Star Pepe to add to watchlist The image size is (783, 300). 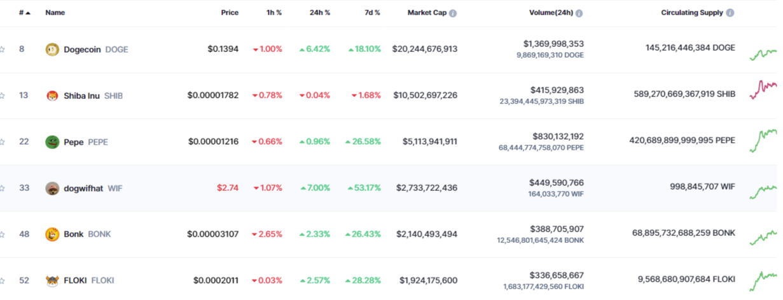tap(2, 141)
